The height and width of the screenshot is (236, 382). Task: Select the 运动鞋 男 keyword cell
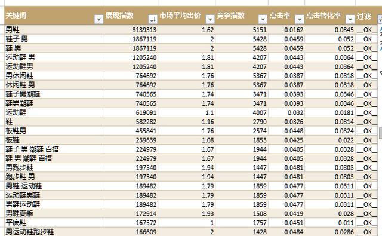(x=54, y=57)
